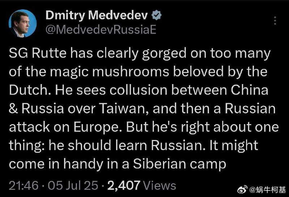Click the blue verified badge icon
Screen dimensions: 289x197
coord(156,15)
